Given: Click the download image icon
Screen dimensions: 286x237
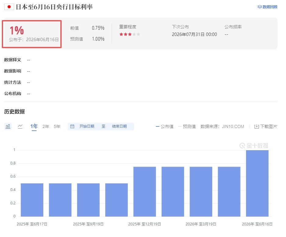Looking at the screenshot, I should tap(256, 126).
